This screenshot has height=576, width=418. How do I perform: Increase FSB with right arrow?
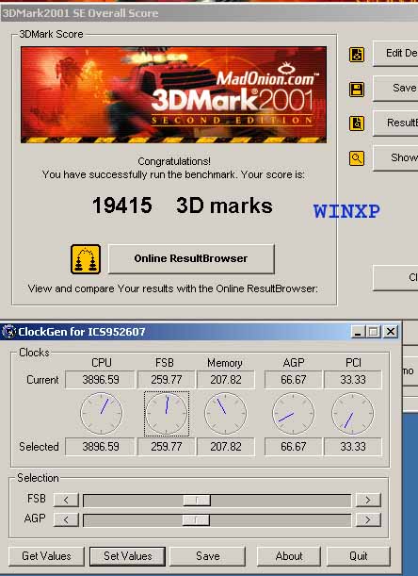tap(368, 500)
